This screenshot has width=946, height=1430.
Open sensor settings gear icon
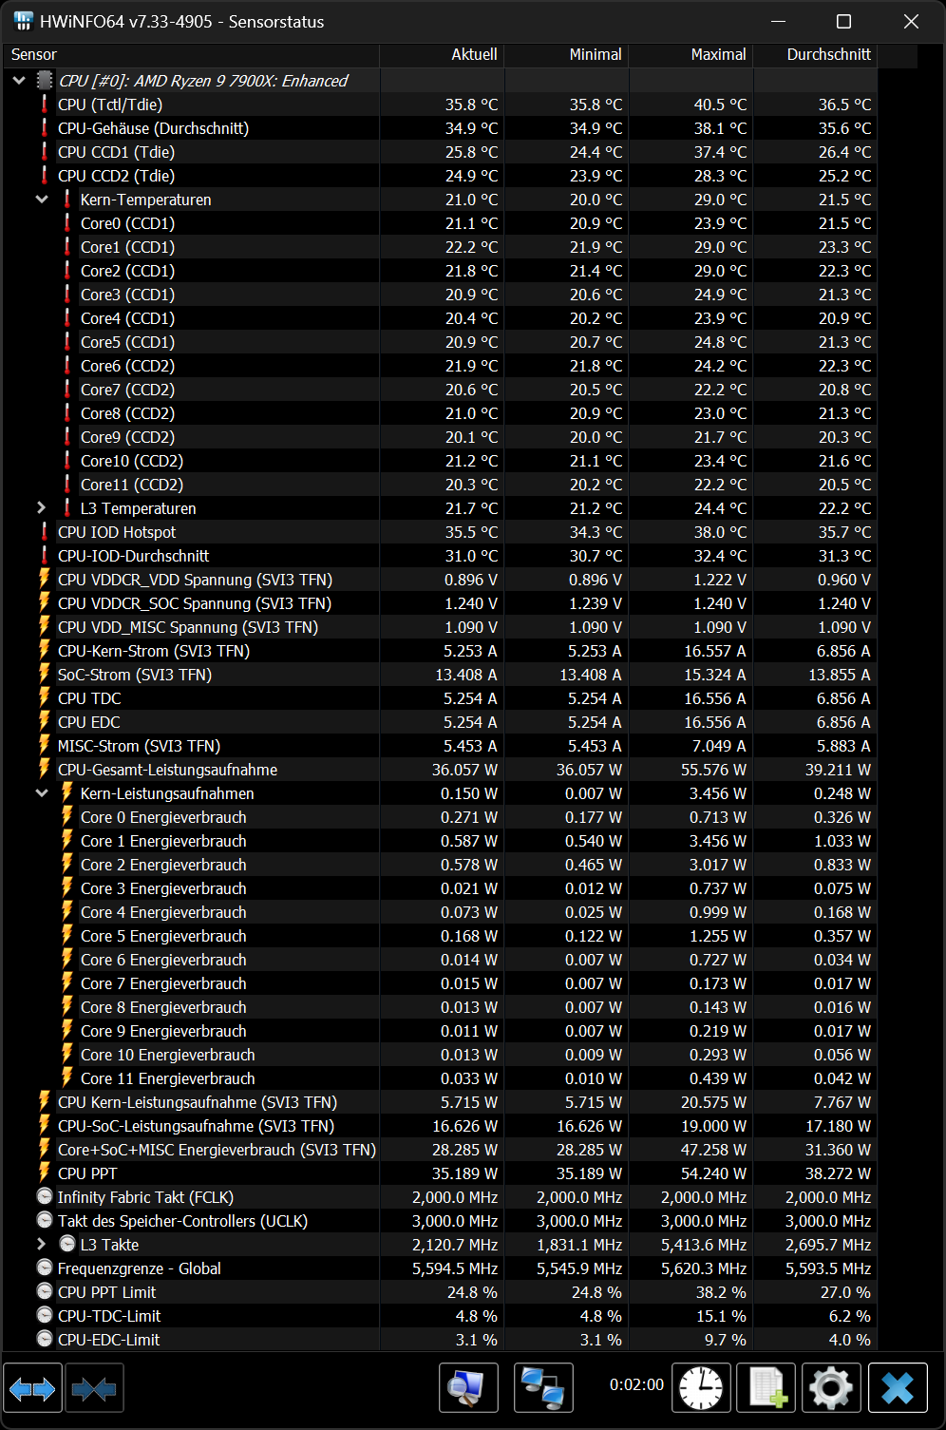point(831,1388)
